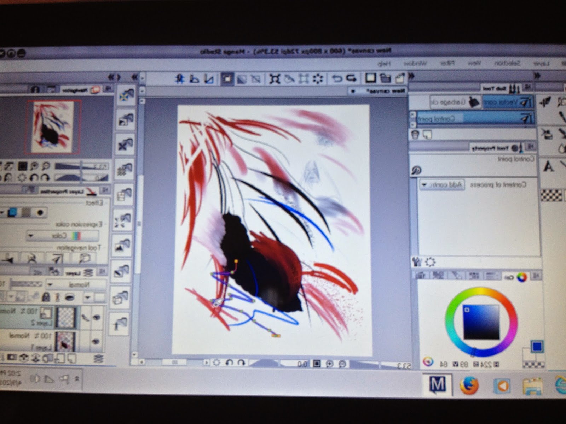Click the Undo arrow in the command bar
Screen dimensions: 566x424
[x=352, y=78]
